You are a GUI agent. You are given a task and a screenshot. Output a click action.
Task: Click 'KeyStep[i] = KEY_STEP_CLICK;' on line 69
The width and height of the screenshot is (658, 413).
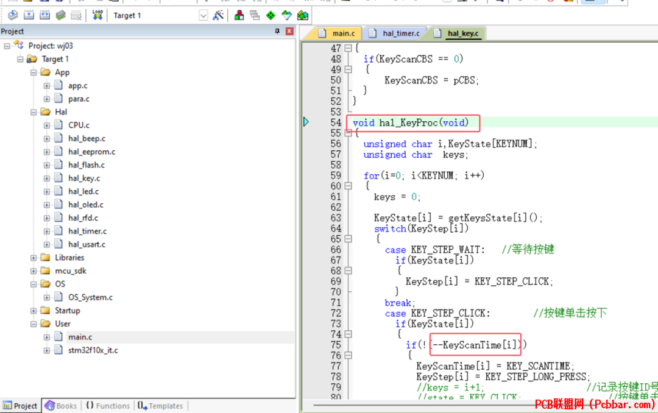(479, 281)
